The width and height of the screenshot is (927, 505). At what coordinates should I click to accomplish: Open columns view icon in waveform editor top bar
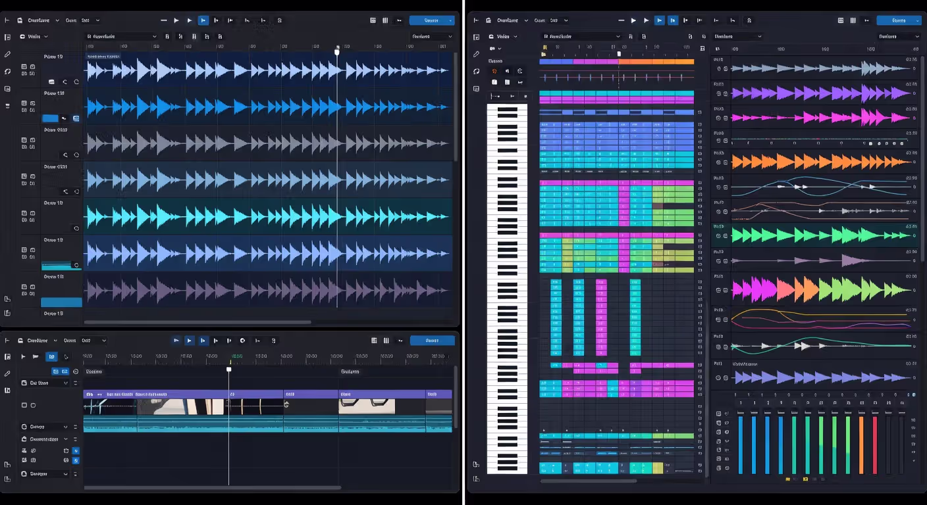[385, 20]
